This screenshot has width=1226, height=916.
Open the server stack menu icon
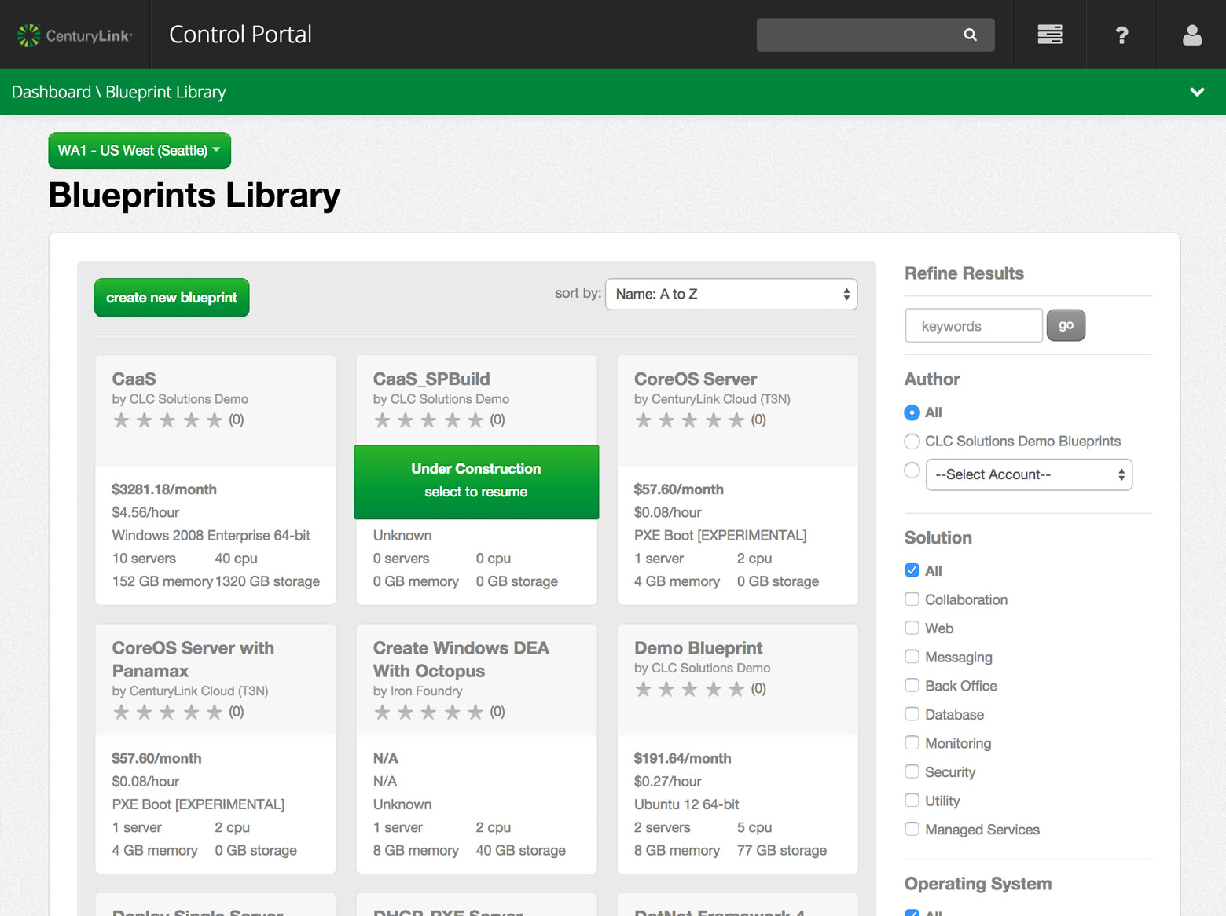1050,35
